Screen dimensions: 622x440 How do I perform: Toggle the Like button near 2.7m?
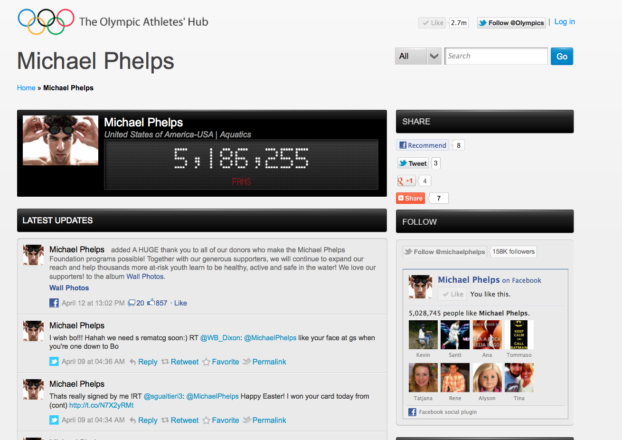pyautogui.click(x=432, y=23)
